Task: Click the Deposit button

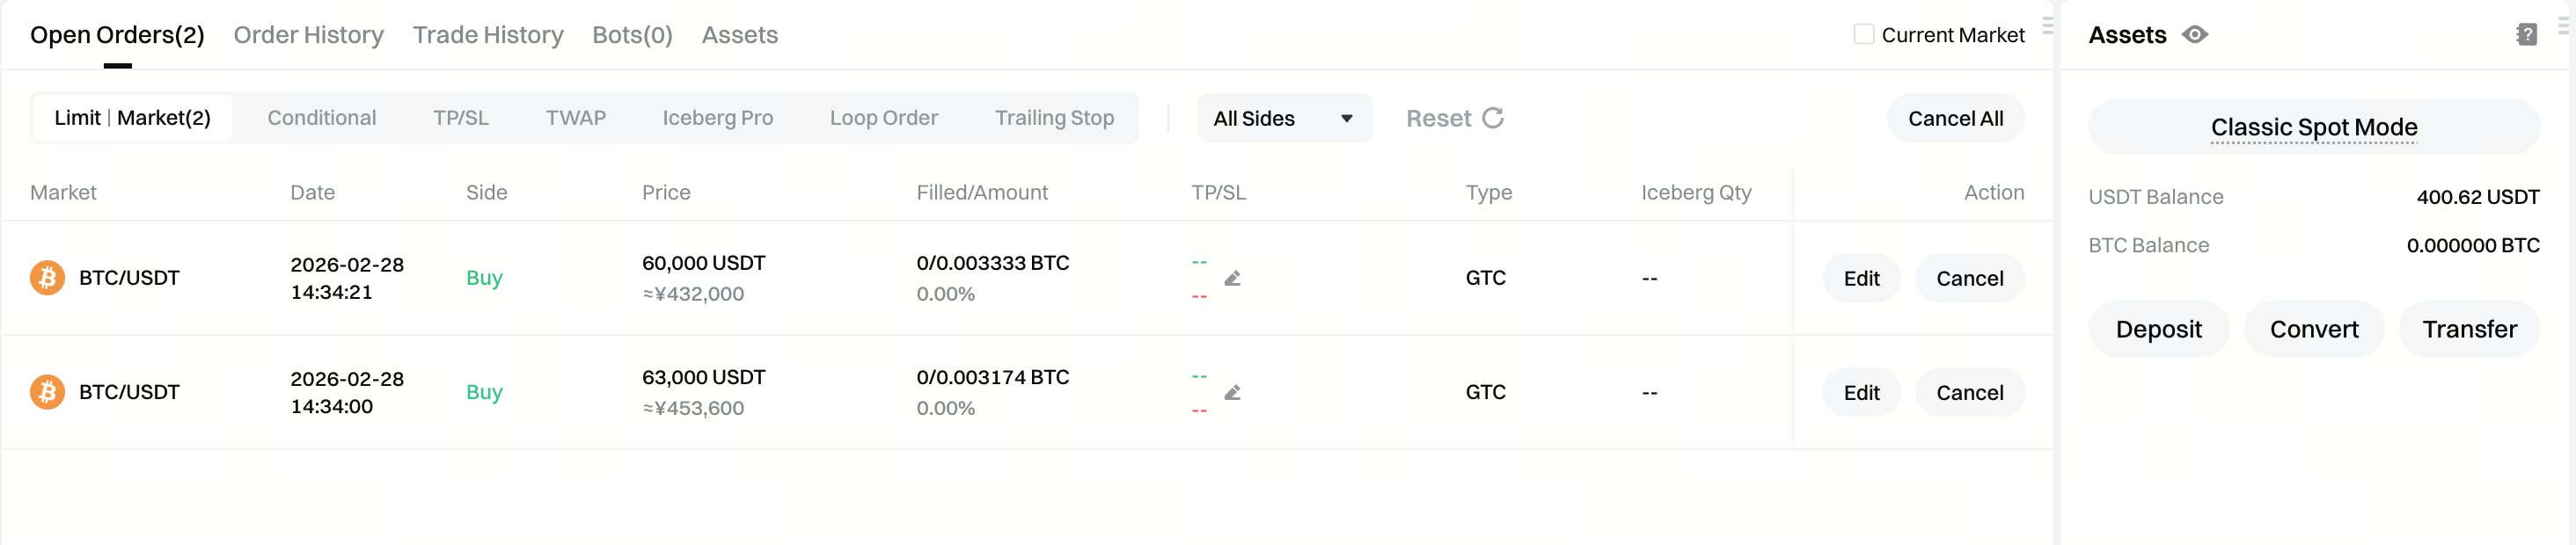Action: (2158, 329)
